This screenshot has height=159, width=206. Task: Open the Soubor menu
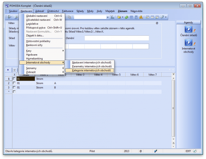pos(13,11)
